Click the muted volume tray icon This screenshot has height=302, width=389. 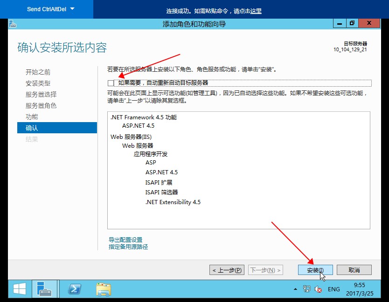tap(318, 289)
